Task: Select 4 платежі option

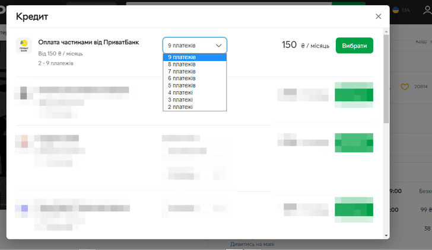Action: [195, 92]
